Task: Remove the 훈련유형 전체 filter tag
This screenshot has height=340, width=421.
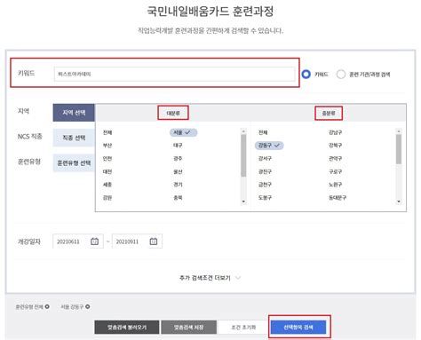Action: tap(47, 306)
